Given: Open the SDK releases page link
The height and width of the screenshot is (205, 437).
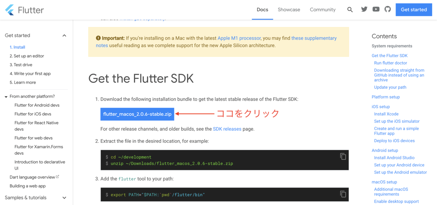Looking at the screenshot, I should coord(227,129).
